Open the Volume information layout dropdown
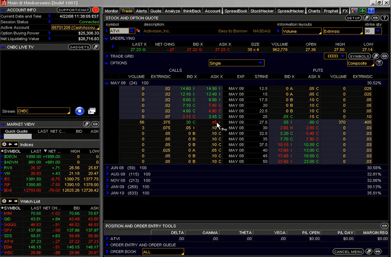 click(x=302, y=31)
